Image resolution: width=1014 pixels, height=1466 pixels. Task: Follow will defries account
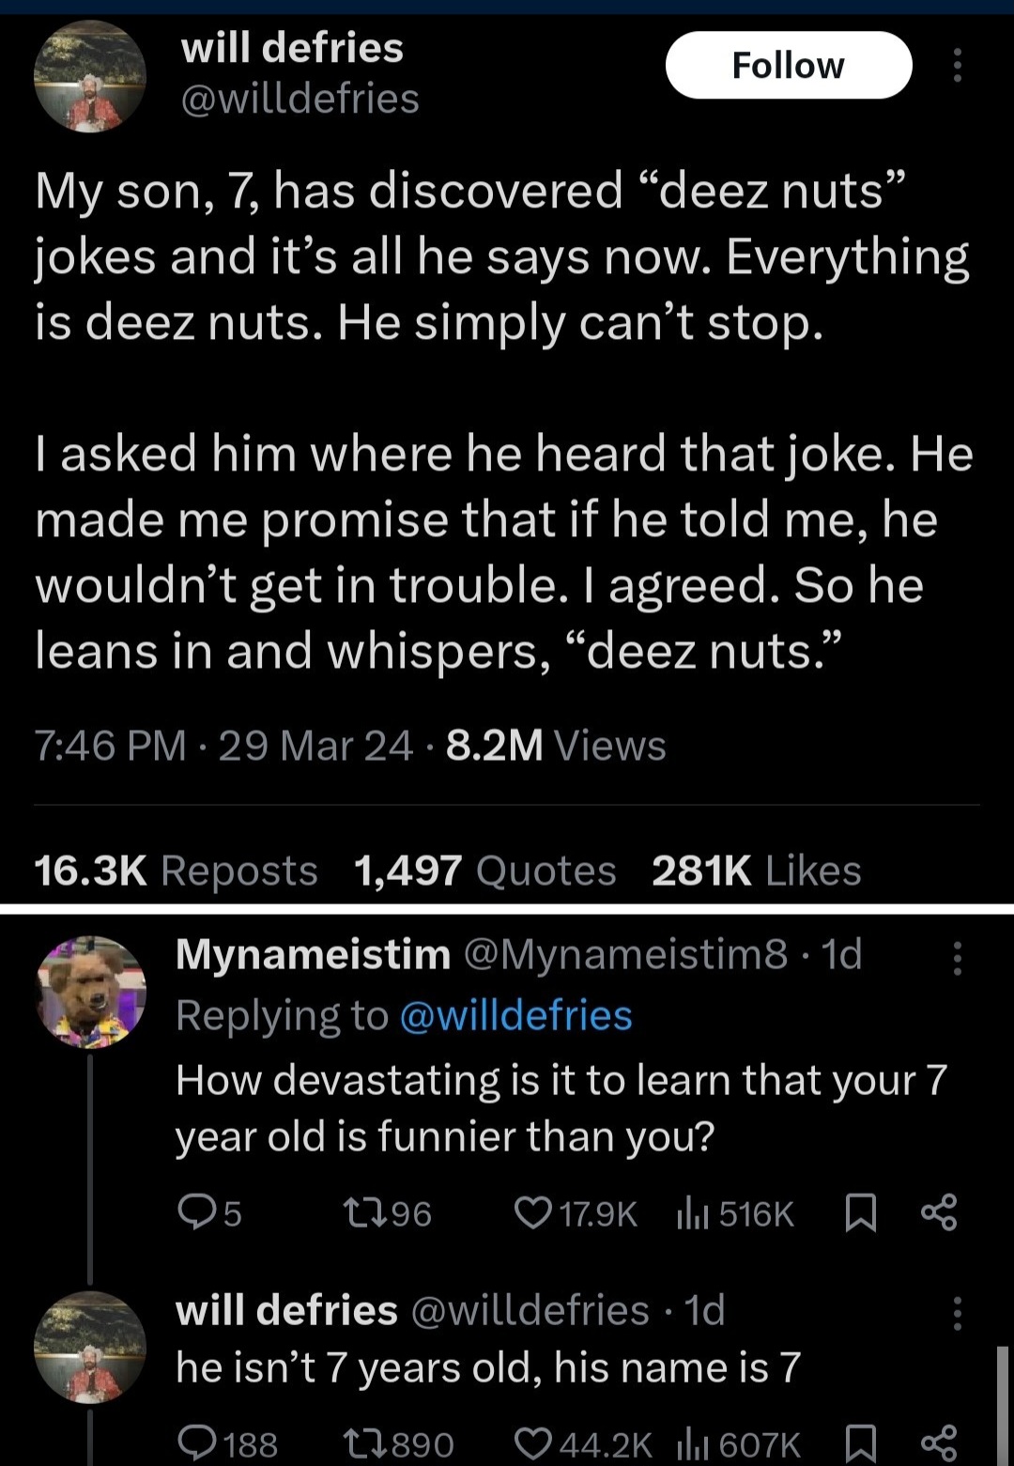[x=788, y=66]
